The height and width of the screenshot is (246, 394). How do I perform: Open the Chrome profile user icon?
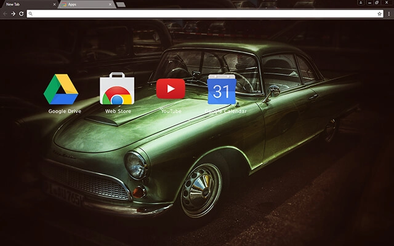361,2
